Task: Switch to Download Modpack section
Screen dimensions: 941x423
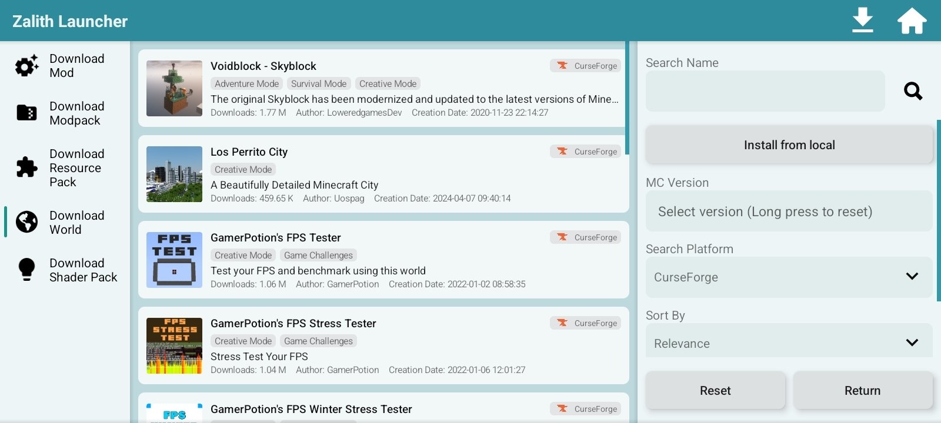Action: (x=76, y=113)
